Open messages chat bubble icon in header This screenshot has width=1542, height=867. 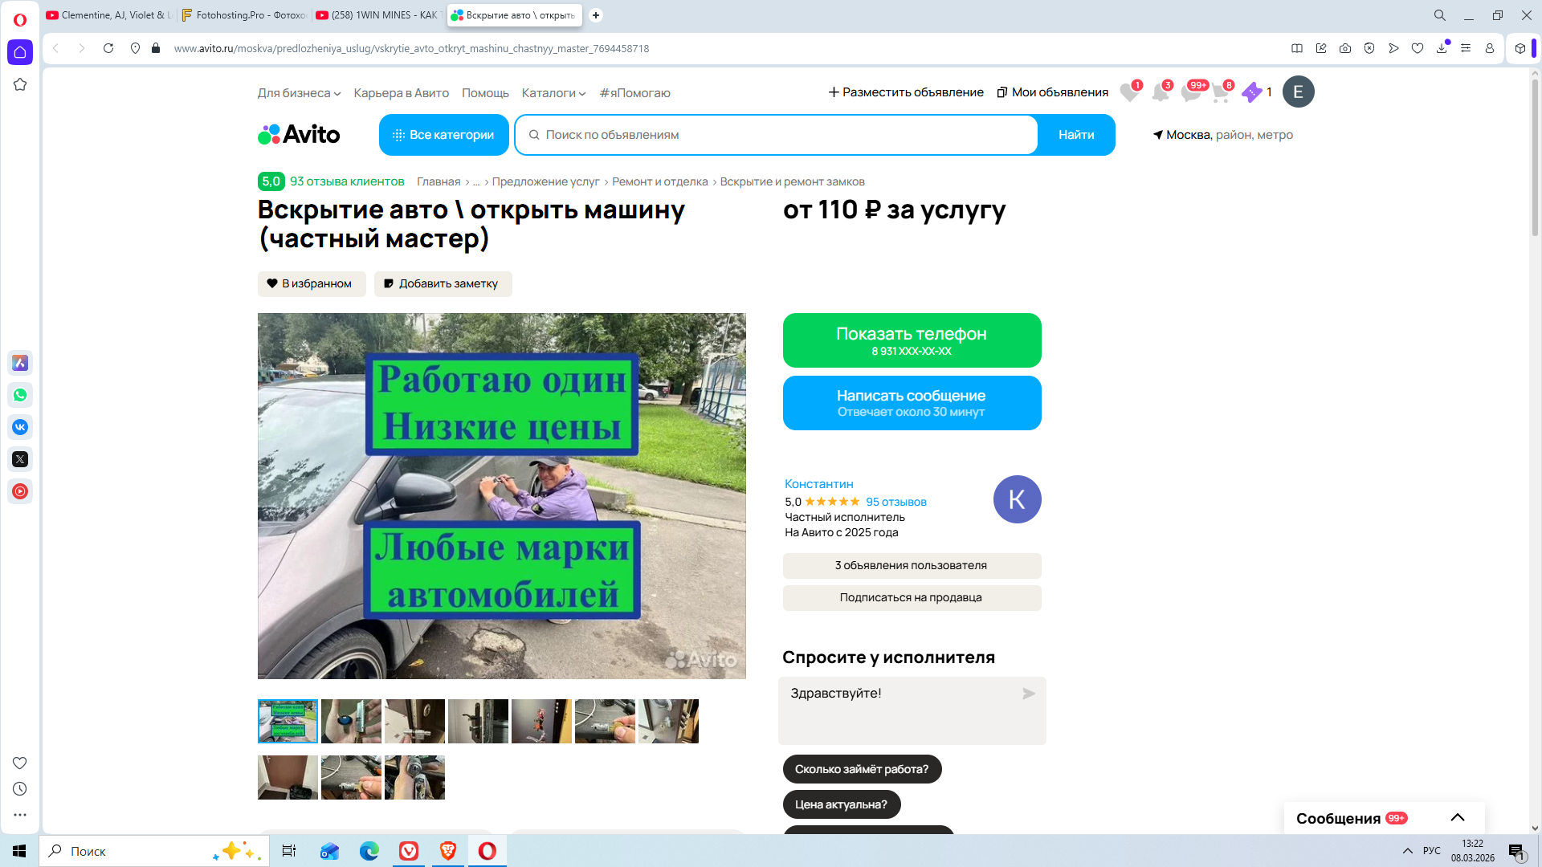point(1190,92)
